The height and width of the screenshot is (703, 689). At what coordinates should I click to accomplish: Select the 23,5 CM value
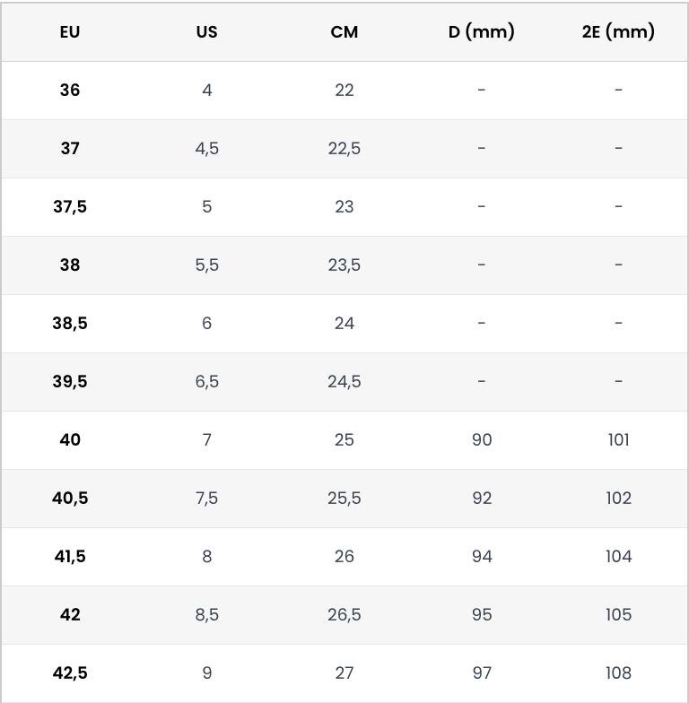click(x=344, y=265)
